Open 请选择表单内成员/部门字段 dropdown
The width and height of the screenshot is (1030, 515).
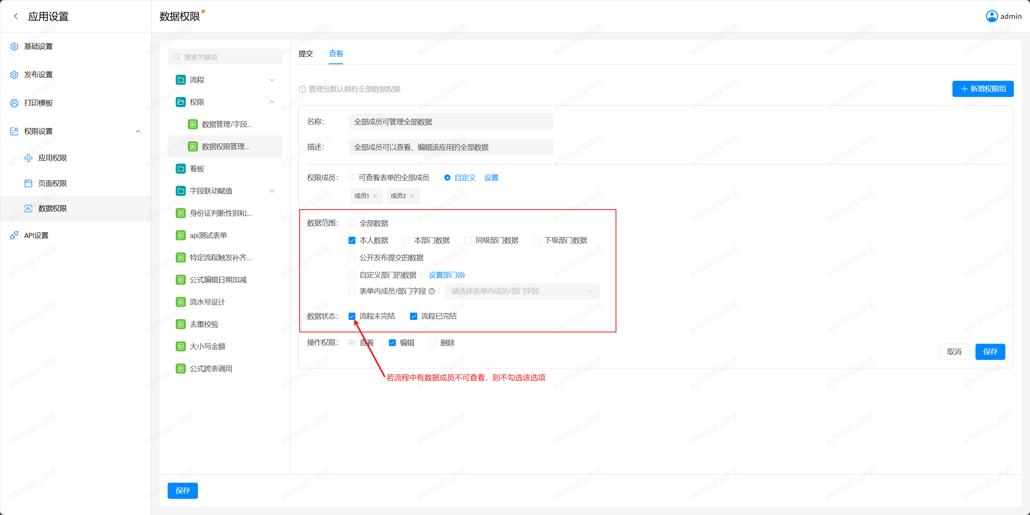click(522, 291)
